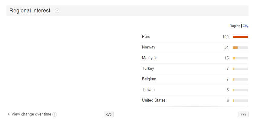
Task: Click the Turkey region row
Action: pyautogui.click(x=195, y=69)
